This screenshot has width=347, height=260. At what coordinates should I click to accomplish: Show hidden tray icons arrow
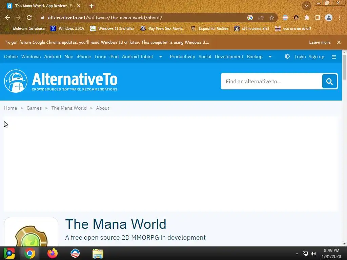[x=297, y=254]
